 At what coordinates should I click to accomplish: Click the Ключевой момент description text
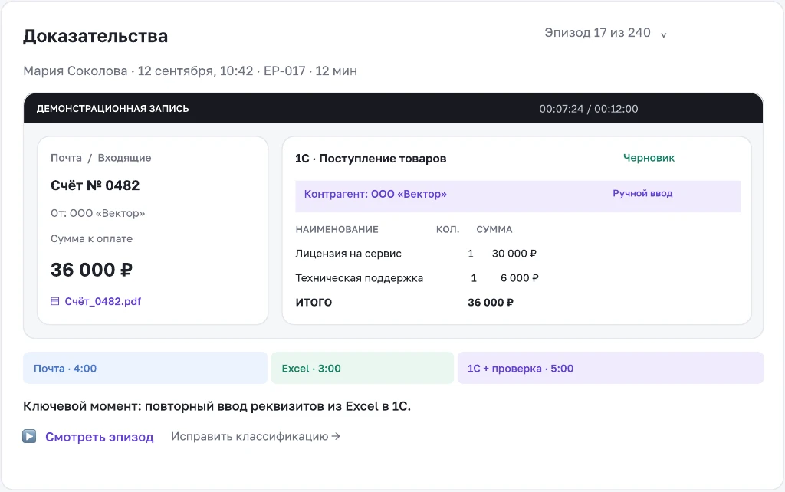coord(217,406)
